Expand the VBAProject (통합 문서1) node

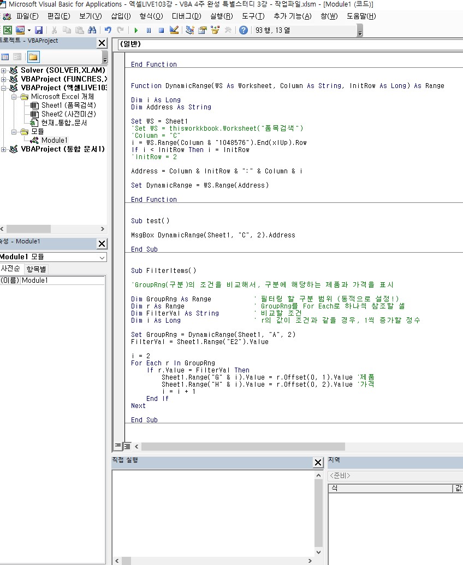click(x=4, y=149)
